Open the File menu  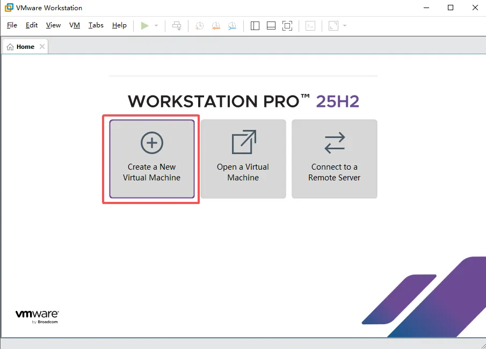coord(12,25)
